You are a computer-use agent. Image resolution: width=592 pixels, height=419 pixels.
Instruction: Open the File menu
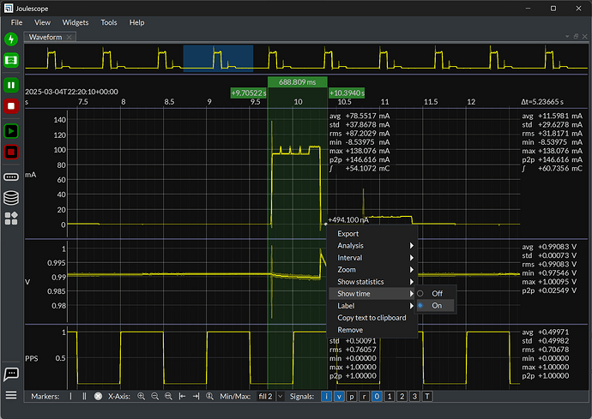click(x=16, y=22)
